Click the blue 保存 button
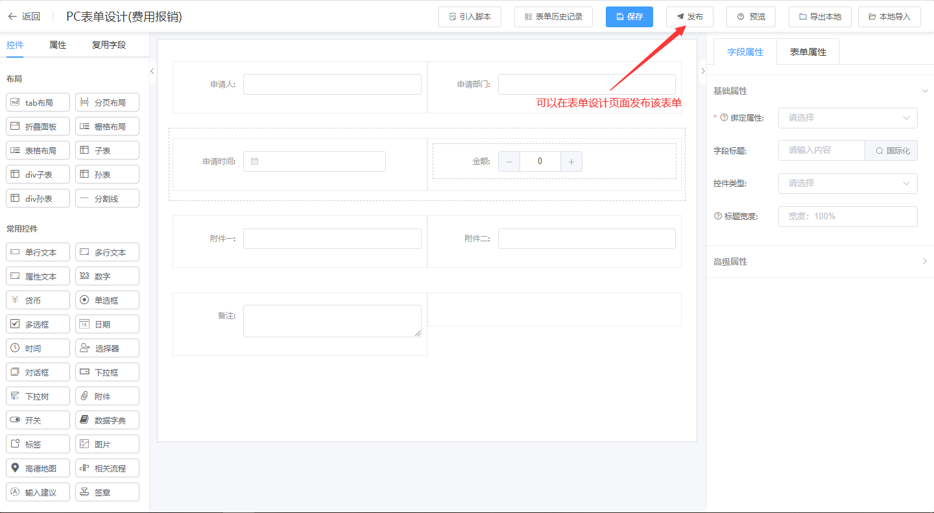This screenshot has height=513, width=934. pyautogui.click(x=629, y=17)
